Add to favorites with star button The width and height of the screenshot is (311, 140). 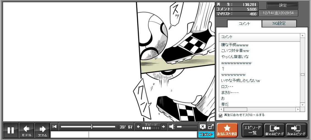click(x=227, y=130)
